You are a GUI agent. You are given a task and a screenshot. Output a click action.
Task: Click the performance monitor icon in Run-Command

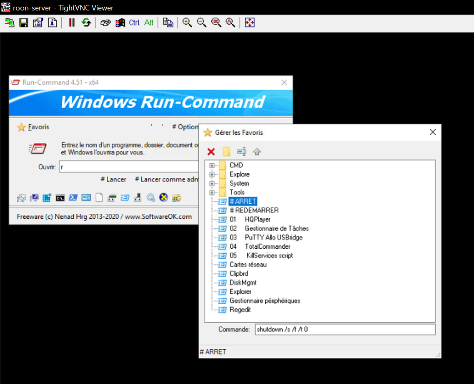tap(21, 198)
